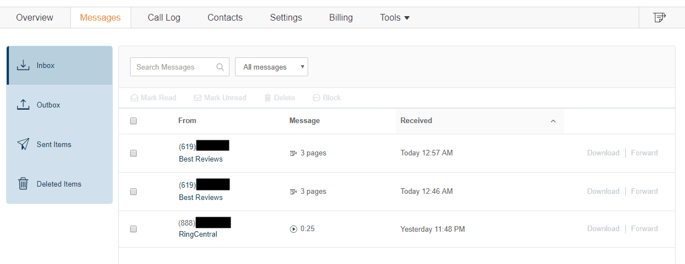This screenshot has width=685, height=264.
Task: Click the compose note icon at top right
Action: pos(660,18)
